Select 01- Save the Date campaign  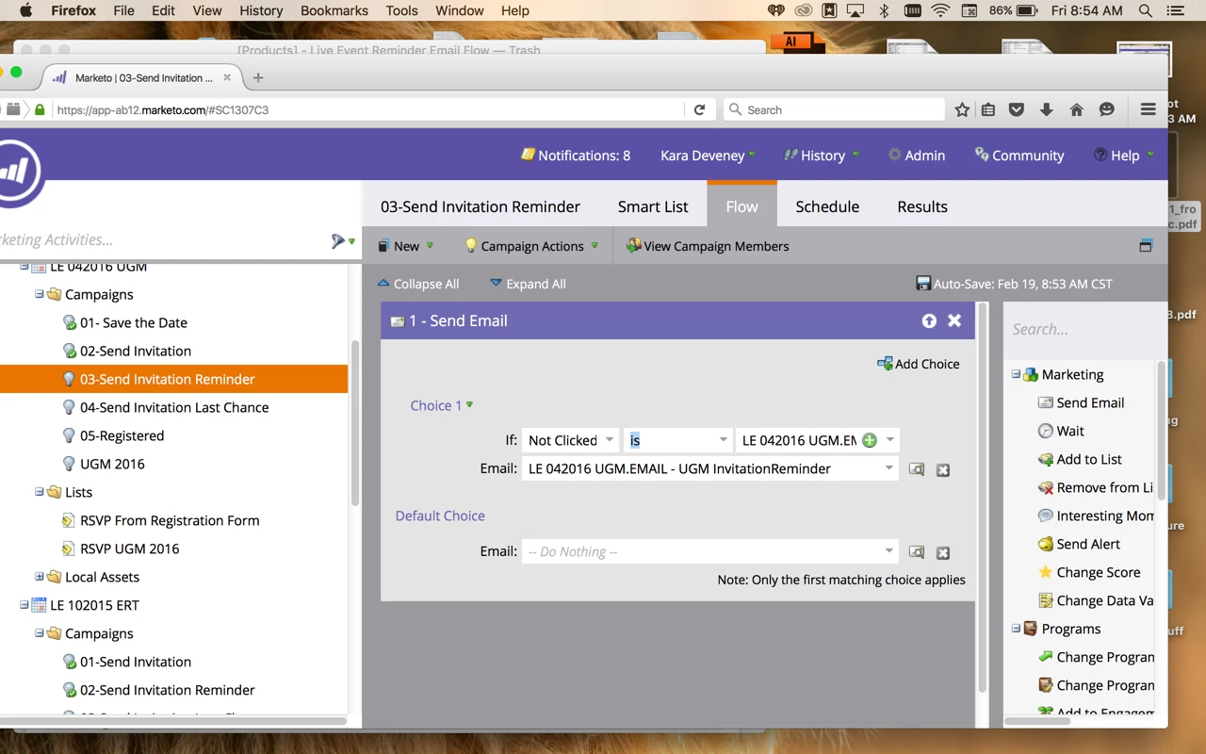133,322
